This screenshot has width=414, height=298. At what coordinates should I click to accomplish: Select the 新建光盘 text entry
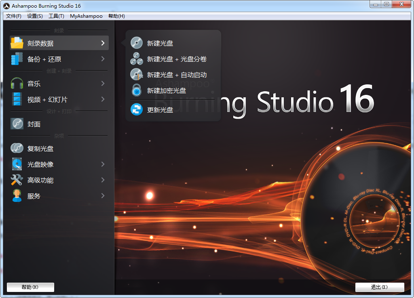[160, 43]
